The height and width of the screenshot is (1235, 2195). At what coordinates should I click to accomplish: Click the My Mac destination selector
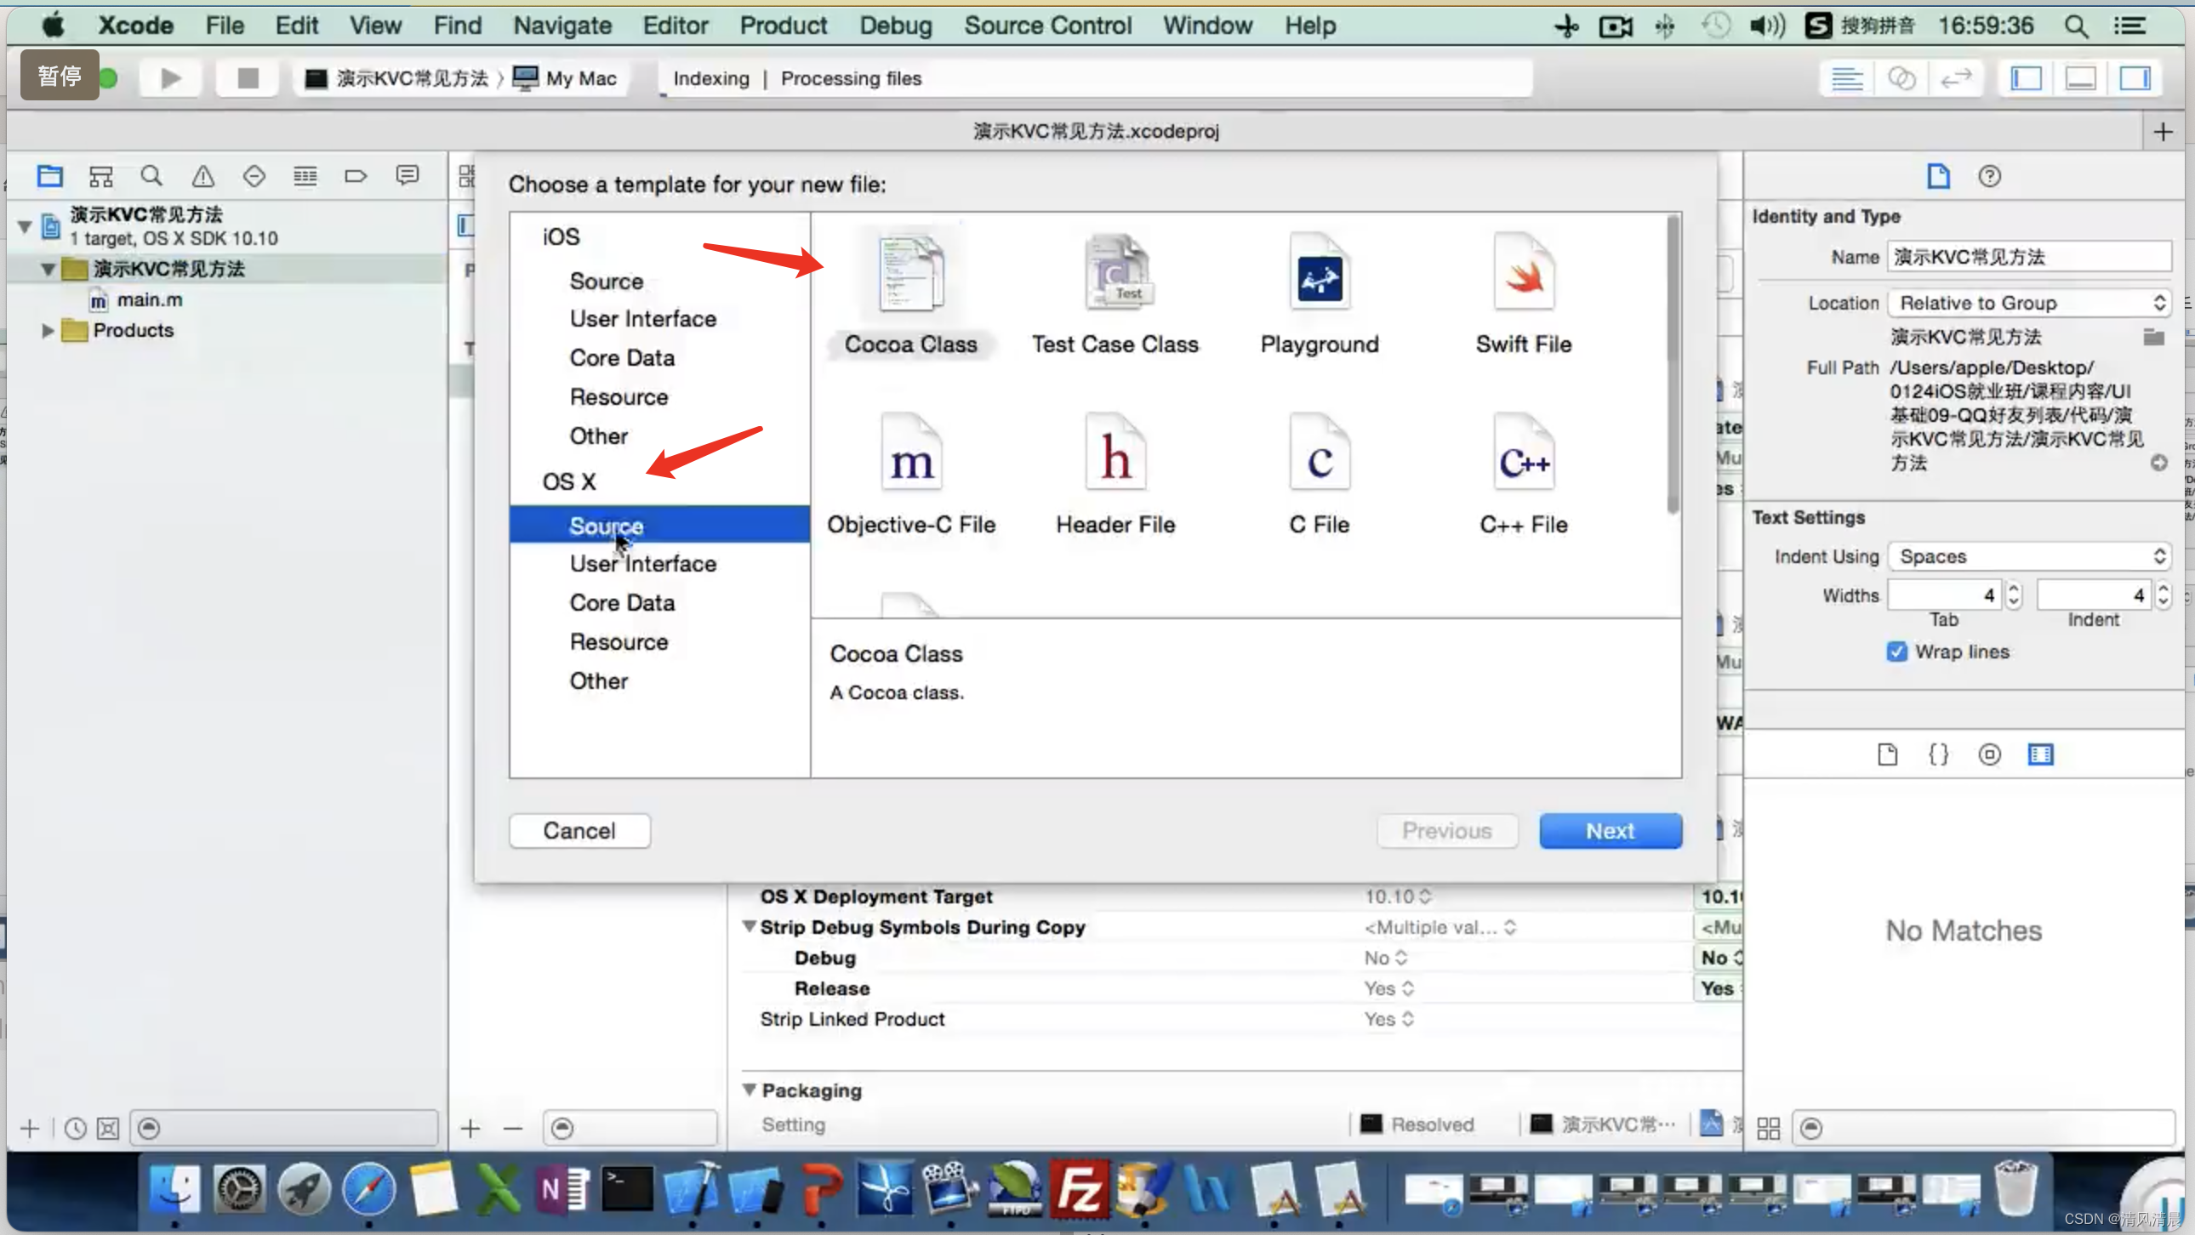(566, 78)
